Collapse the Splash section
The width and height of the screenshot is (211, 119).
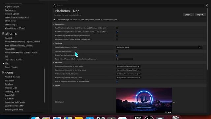(53, 85)
